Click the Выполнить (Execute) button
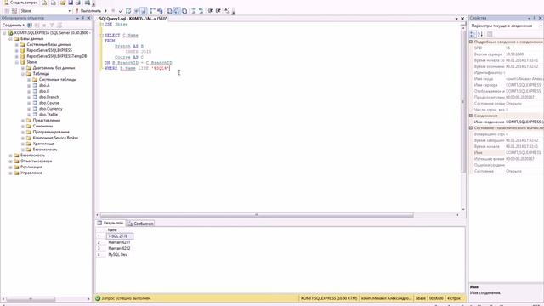Screen dimensions: 544x306 point(88,11)
